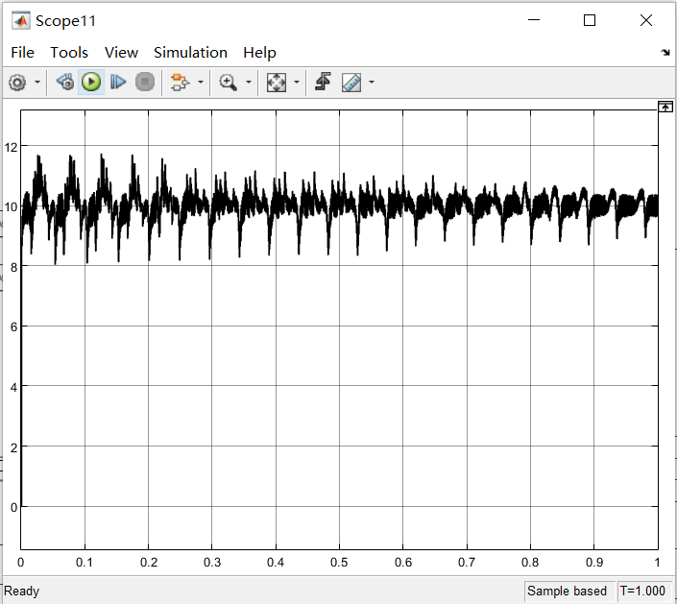Expand the Highlight Simulink Block dropdown arrow
The width and height of the screenshot is (677, 604).
tap(201, 82)
